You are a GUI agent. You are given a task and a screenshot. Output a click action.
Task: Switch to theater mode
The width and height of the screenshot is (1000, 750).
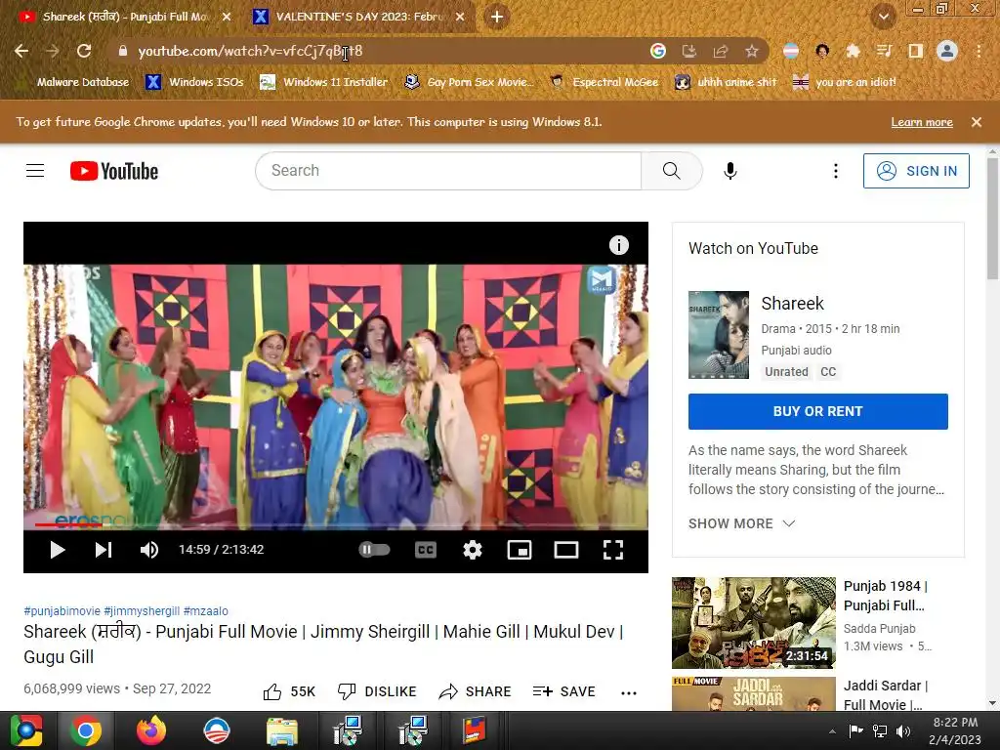click(566, 550)
